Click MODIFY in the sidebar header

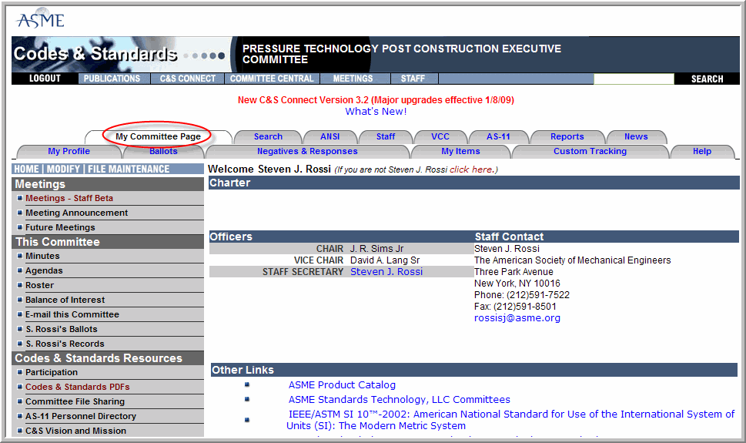[63, 169]
